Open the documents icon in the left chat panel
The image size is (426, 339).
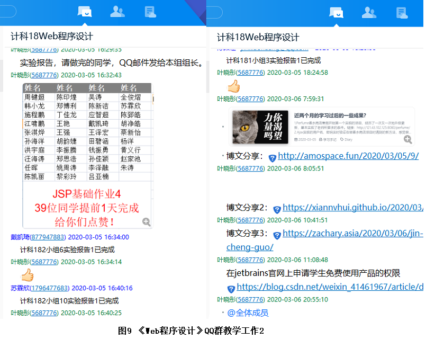tap(151, 12)
